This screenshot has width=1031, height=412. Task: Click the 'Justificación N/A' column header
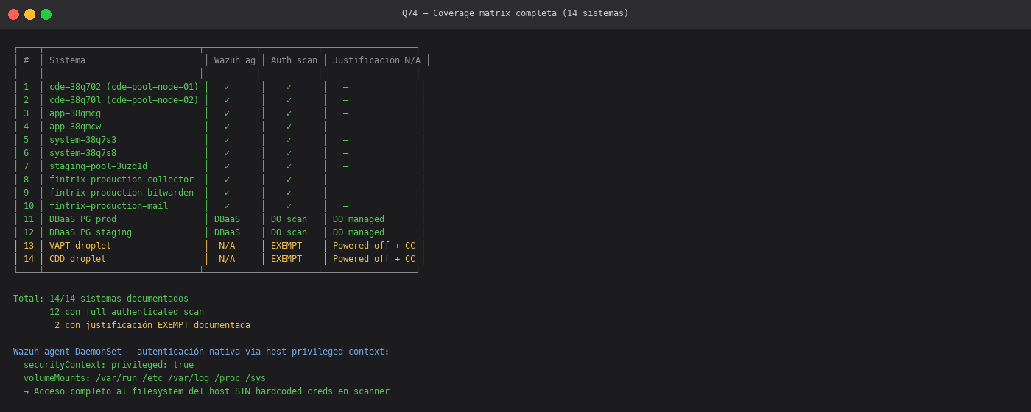376,60
